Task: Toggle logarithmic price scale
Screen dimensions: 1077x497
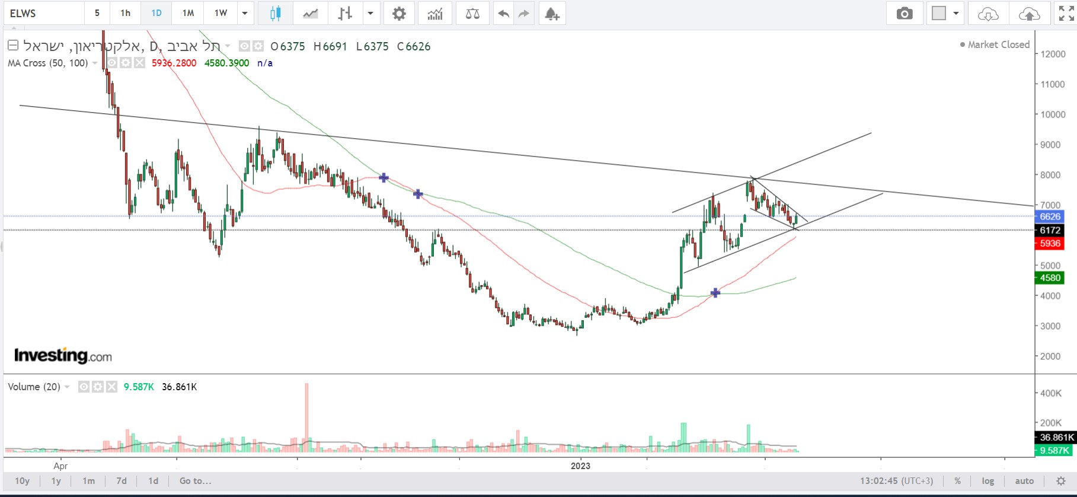Action: pos(988,481)
